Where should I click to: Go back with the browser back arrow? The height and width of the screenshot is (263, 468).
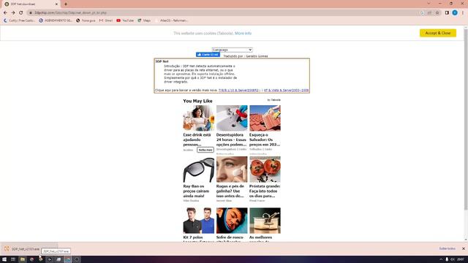5,13
